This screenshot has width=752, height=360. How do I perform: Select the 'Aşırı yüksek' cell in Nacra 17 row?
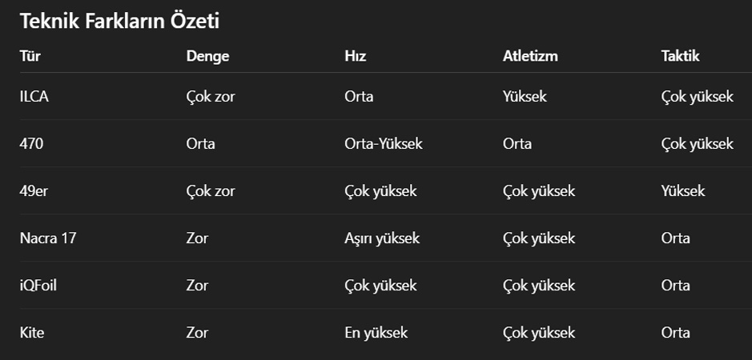(382, 238)
